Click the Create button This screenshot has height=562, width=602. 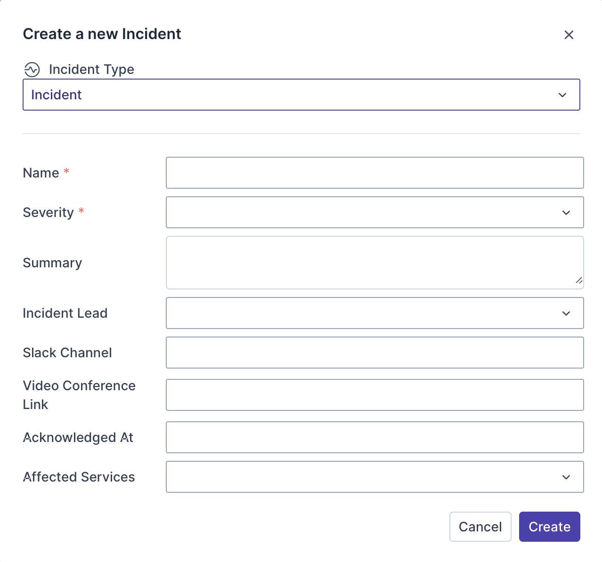click(x=549, y=527)
